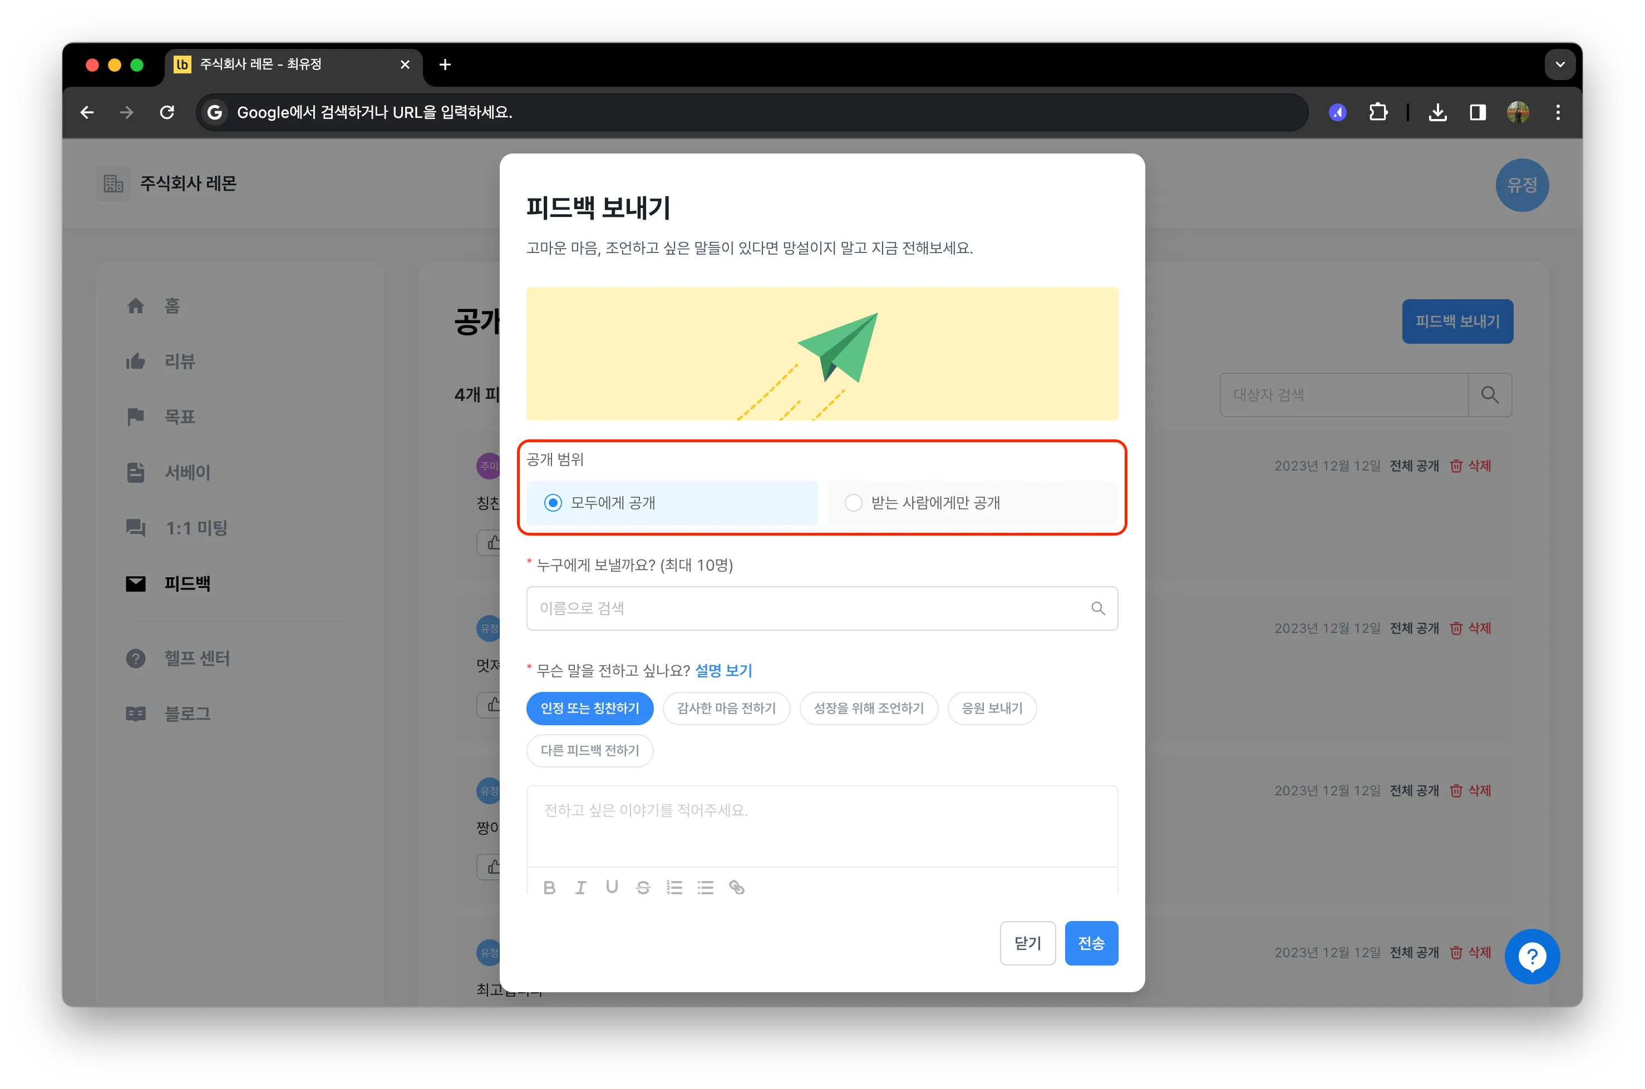Viewport: 1645px width, 1089px height.
Task: Click the browser reload icon
Action: (167, 112)
